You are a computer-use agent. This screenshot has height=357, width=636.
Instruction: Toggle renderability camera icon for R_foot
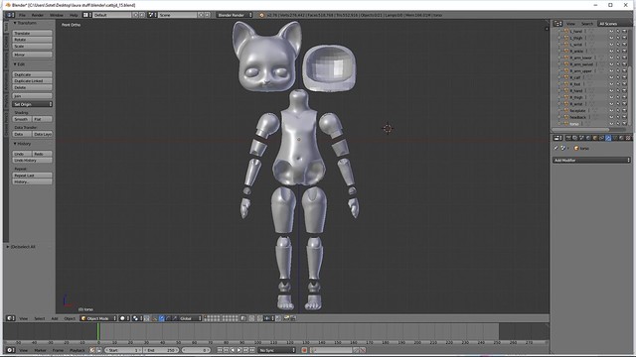(624, 84)
